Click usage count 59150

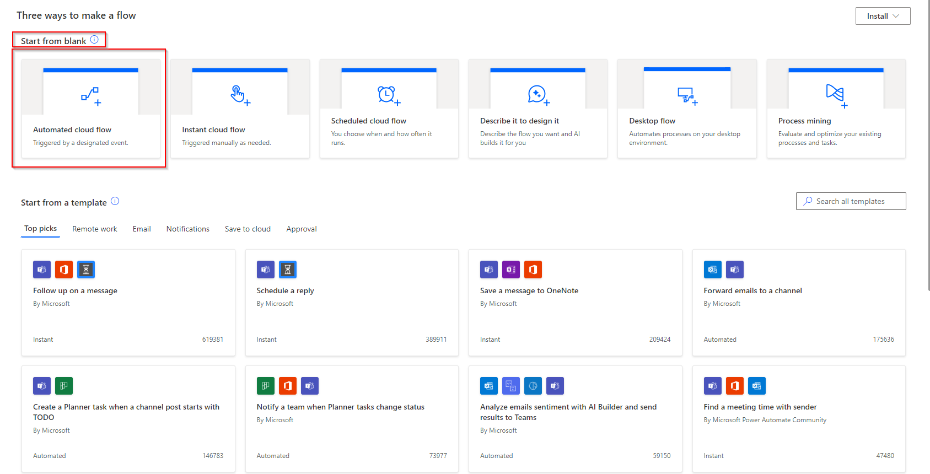click(x=662, y=456)
